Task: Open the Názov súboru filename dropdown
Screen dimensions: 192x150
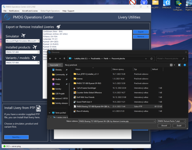Action: point(154,121)
